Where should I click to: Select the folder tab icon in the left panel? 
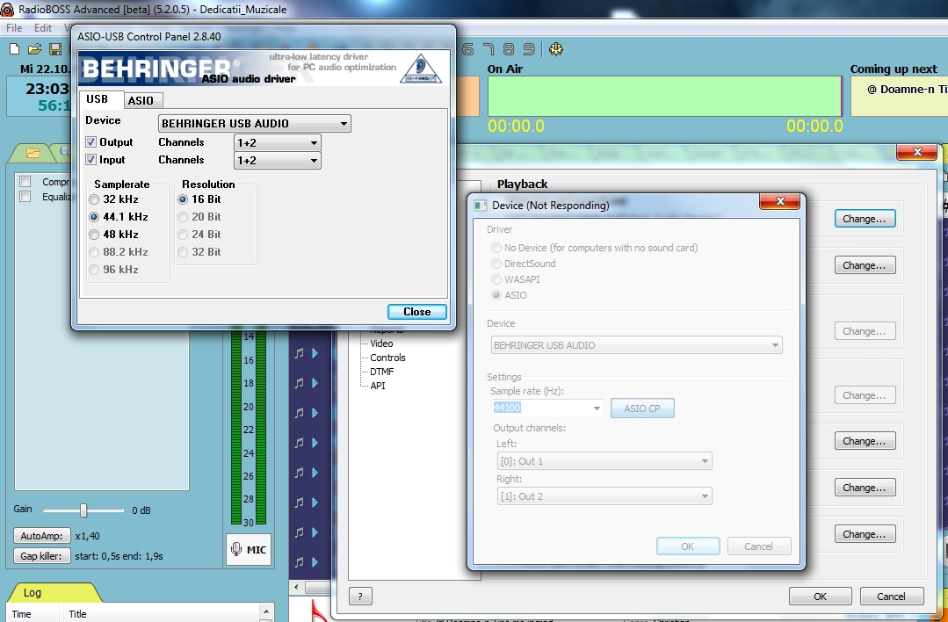(x=33, y=153)
